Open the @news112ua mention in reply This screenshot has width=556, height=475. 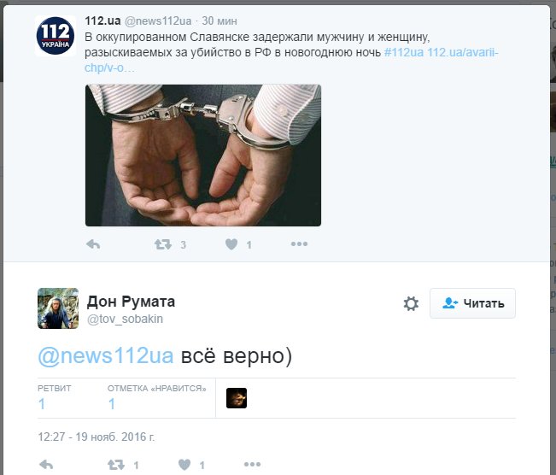coord(106,355)
